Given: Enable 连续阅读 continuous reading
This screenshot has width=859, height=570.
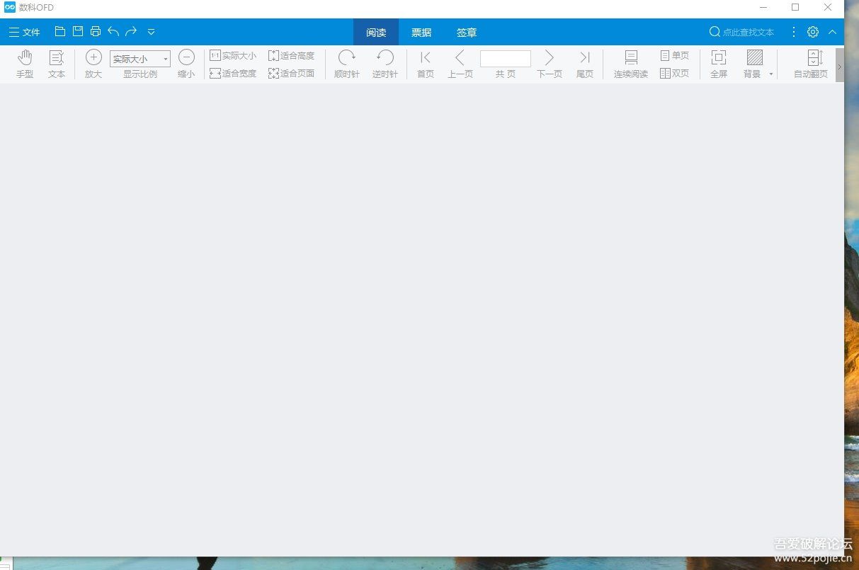Looking at the screenshot, I should click(x=631, y=64).
